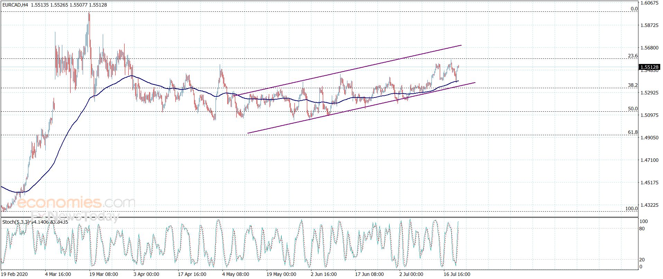This screenshot has width=663, height=279.
Task: Click the 4 May 08:00 date marker
Action: pyautogui.click(x=235, y=274)
